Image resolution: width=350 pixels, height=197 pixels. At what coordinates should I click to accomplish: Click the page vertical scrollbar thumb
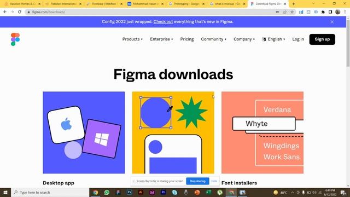click(348, 43)
